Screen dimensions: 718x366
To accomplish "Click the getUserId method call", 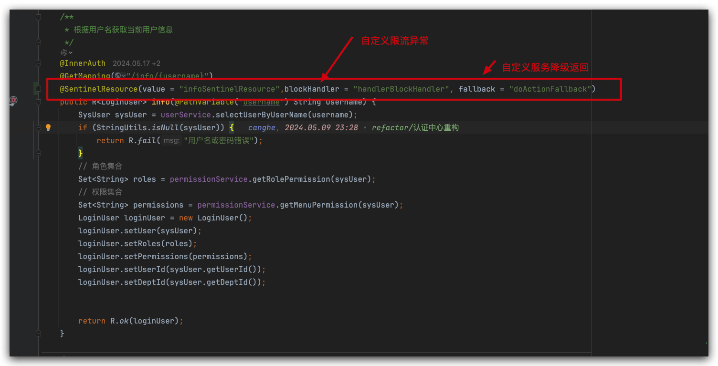I will pyautogui.click(x=227, y=269).
